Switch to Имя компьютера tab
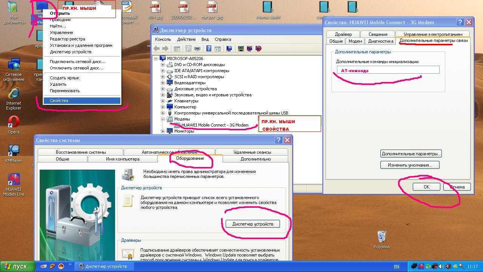The width and height of the screenshot is (483, 272). (123, 159)
